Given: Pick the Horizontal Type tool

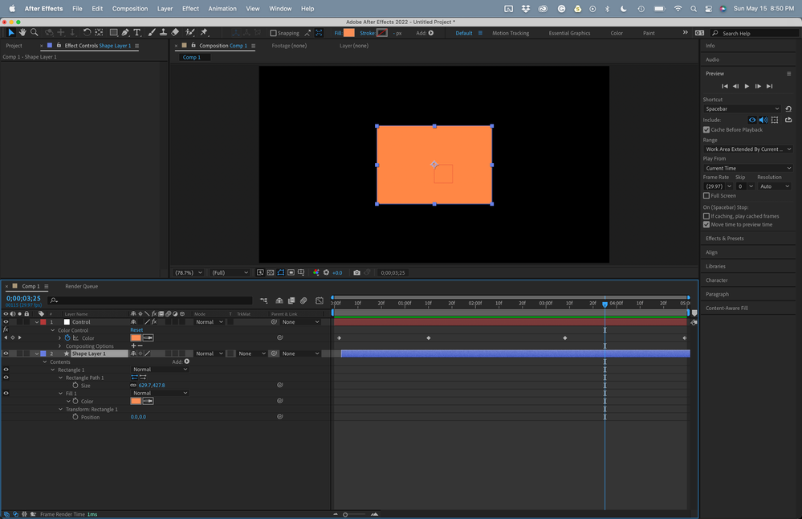Looking at the screenshot, I should (x=137, y=33).
